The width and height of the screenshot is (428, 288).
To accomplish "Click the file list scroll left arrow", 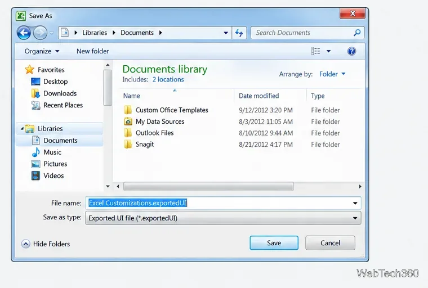I will click(118, 187).
